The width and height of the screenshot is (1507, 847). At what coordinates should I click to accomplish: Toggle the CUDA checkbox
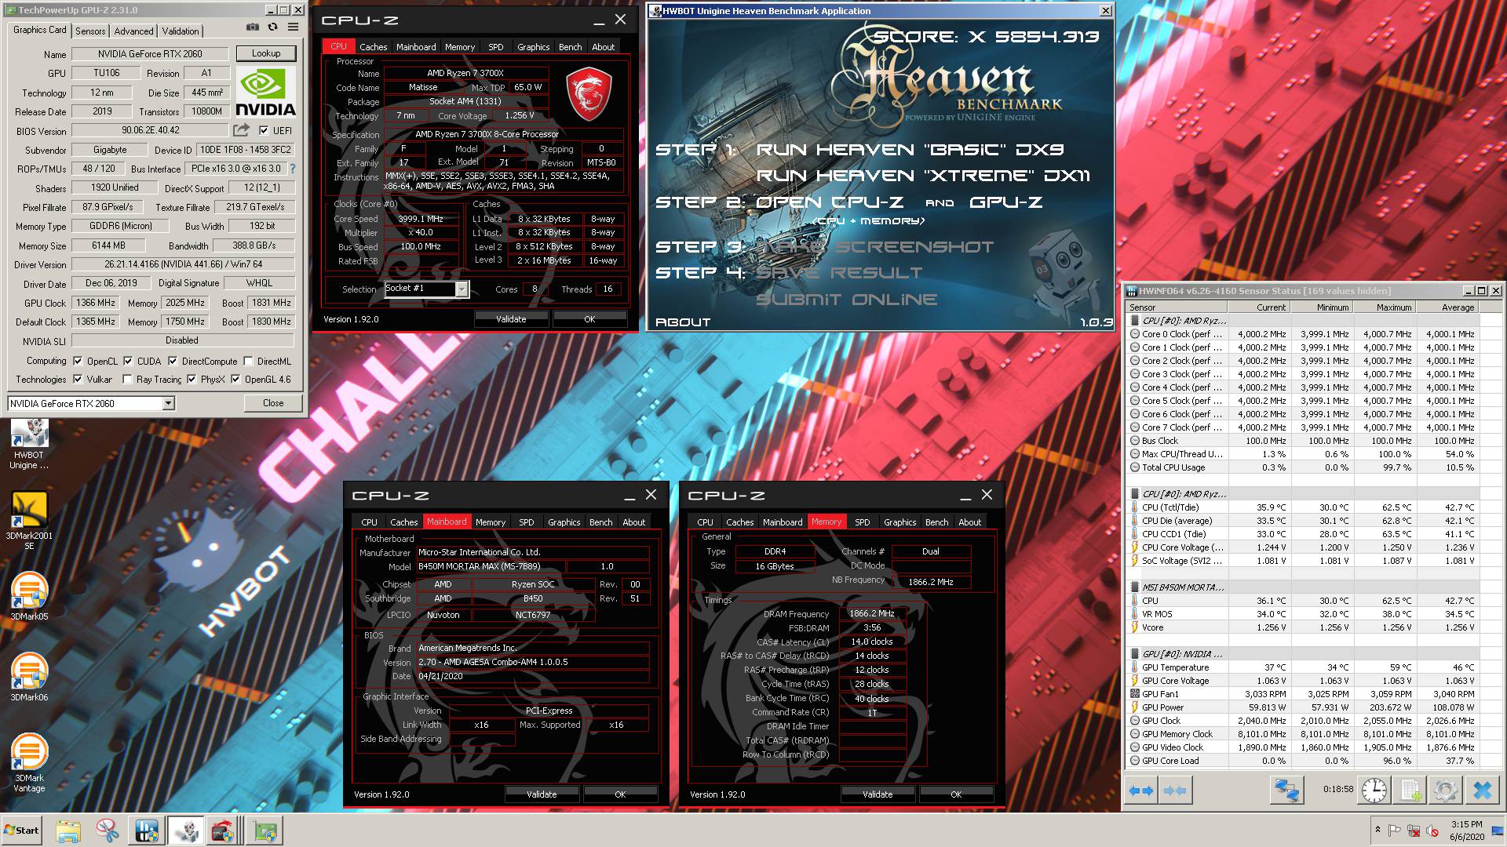(x=128, y=362)
